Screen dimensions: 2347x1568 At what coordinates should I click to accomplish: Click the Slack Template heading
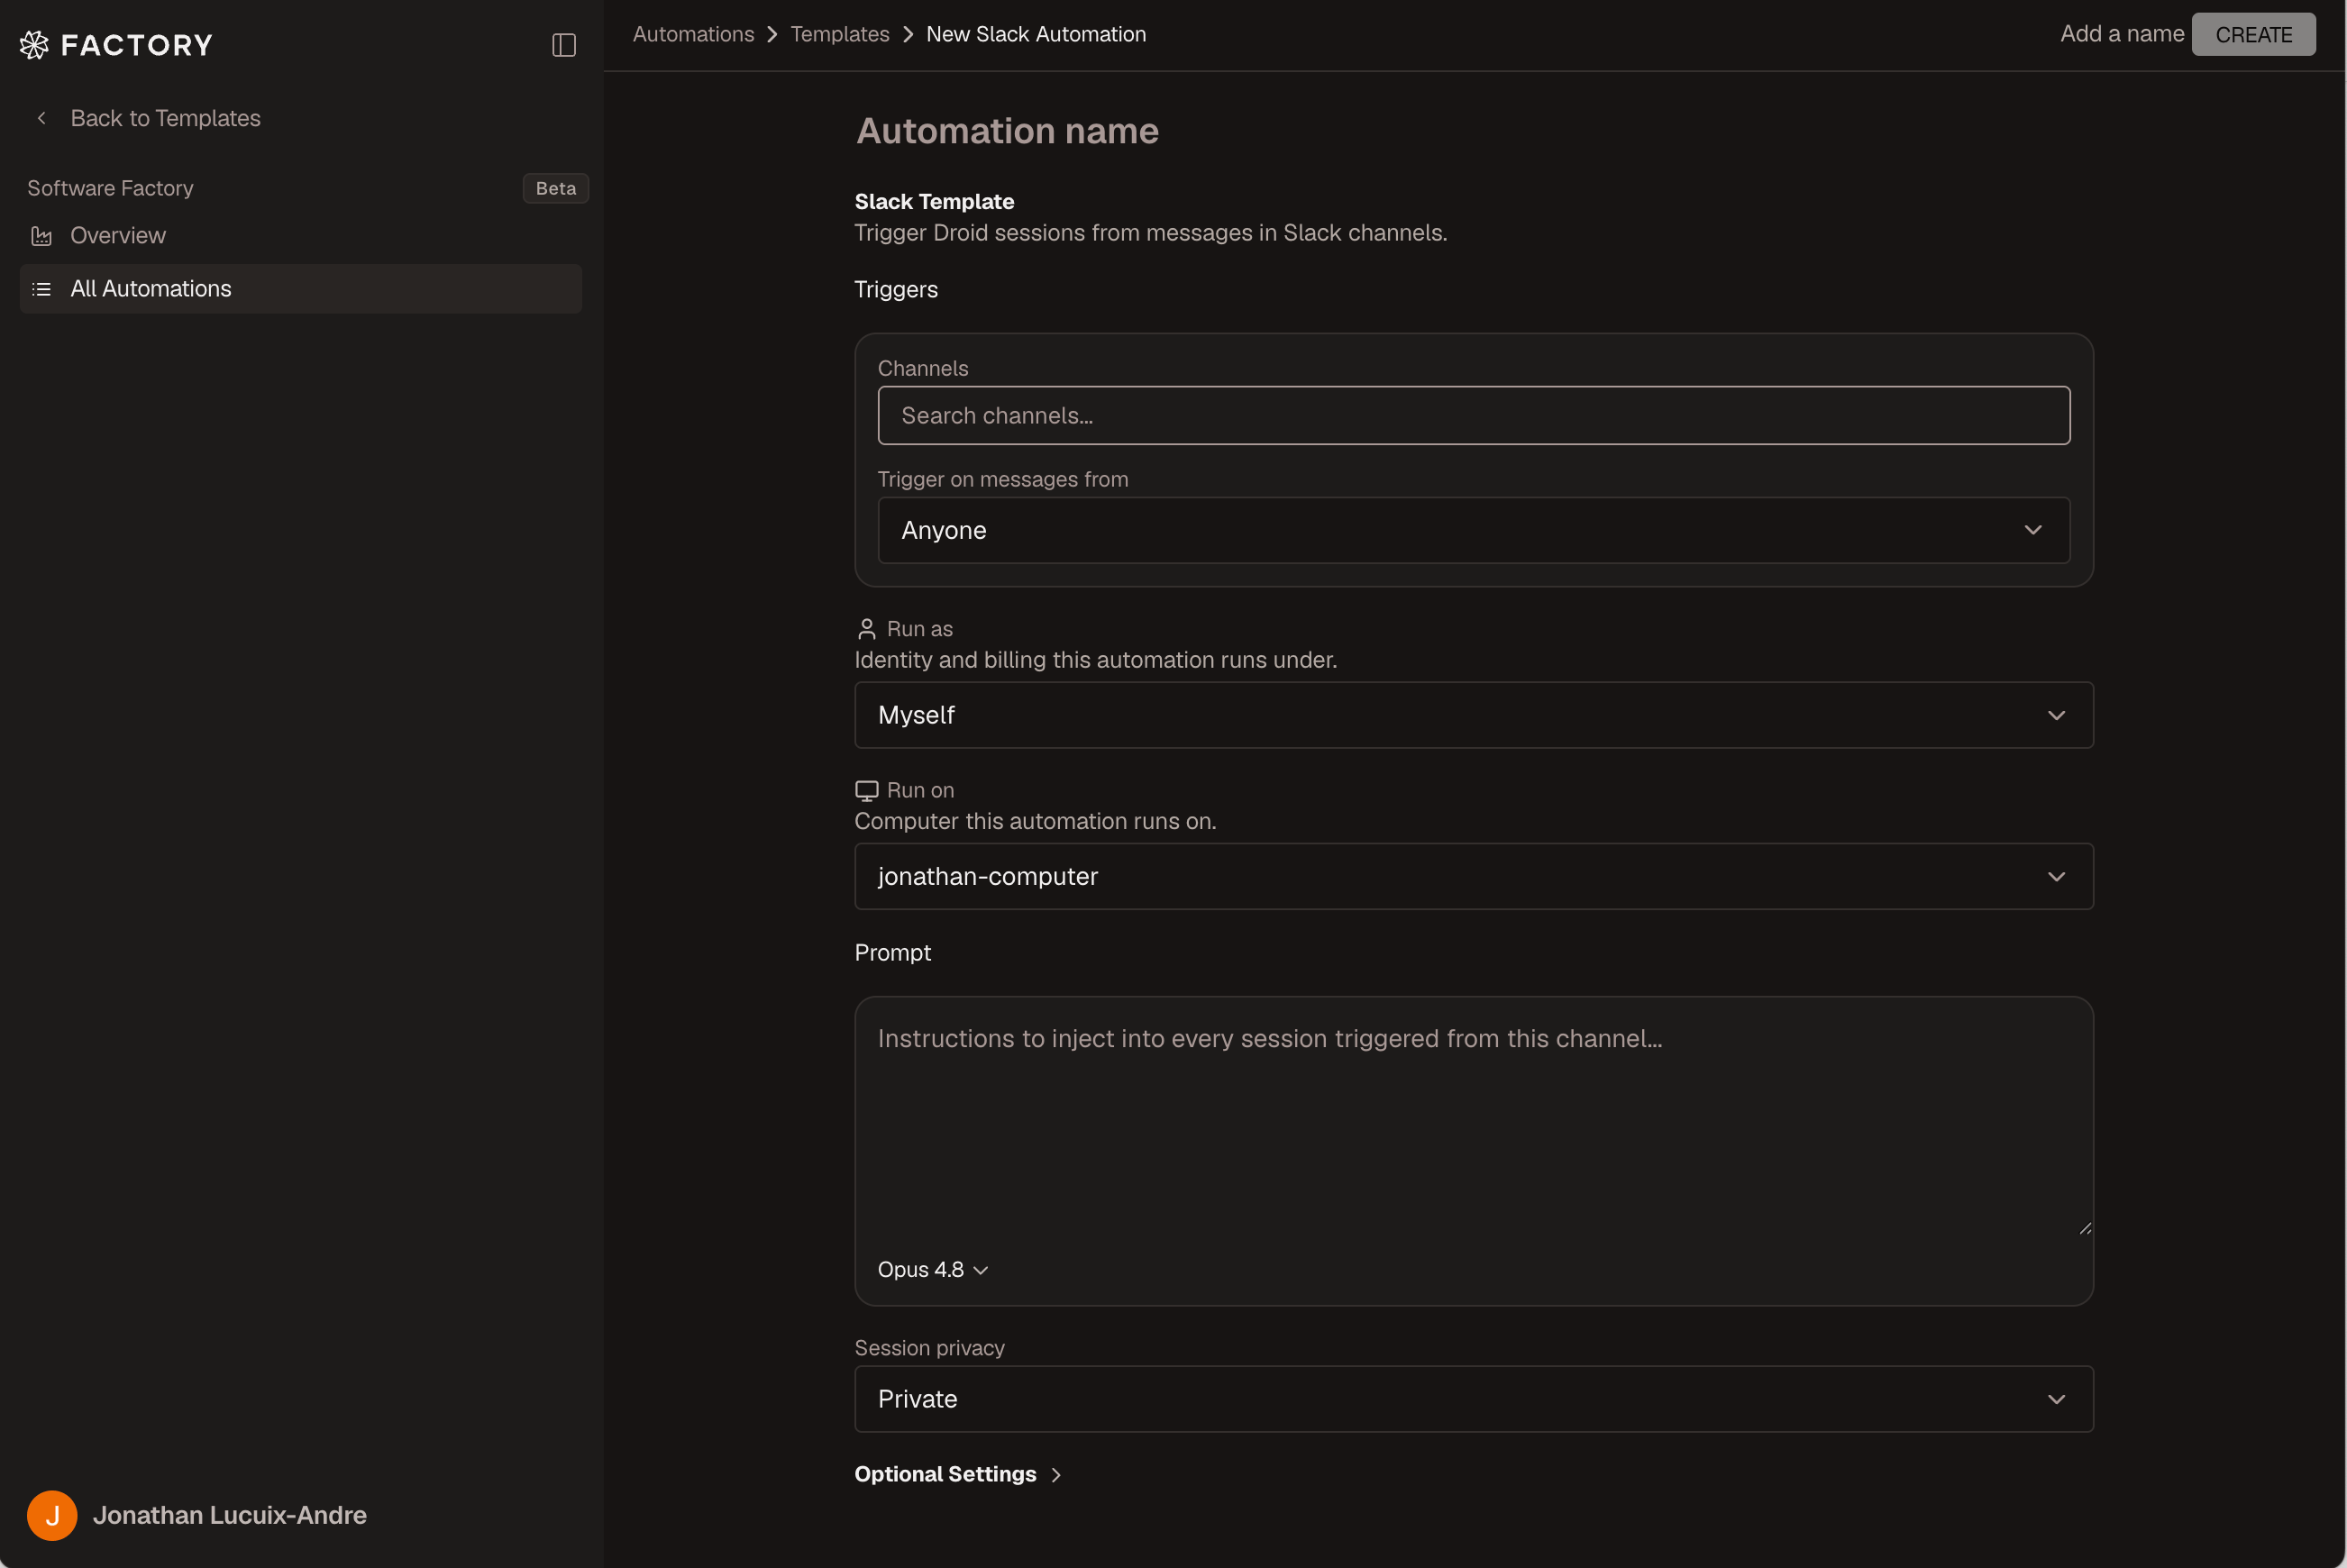click(934, 201)
